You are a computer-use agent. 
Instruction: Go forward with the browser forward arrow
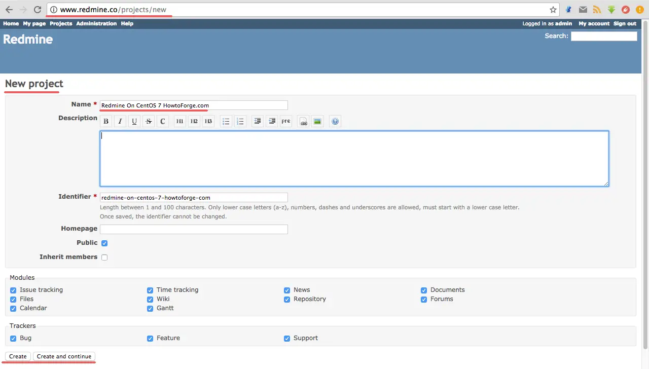tap(23, 10)
